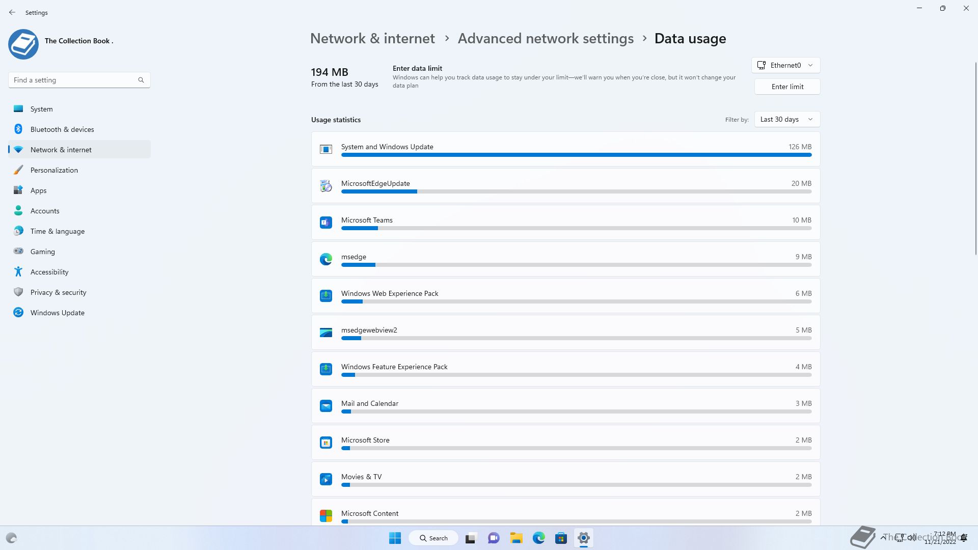Open Personalization settings
This screenshot has width=978, height=550.
[x=79, y=170]
